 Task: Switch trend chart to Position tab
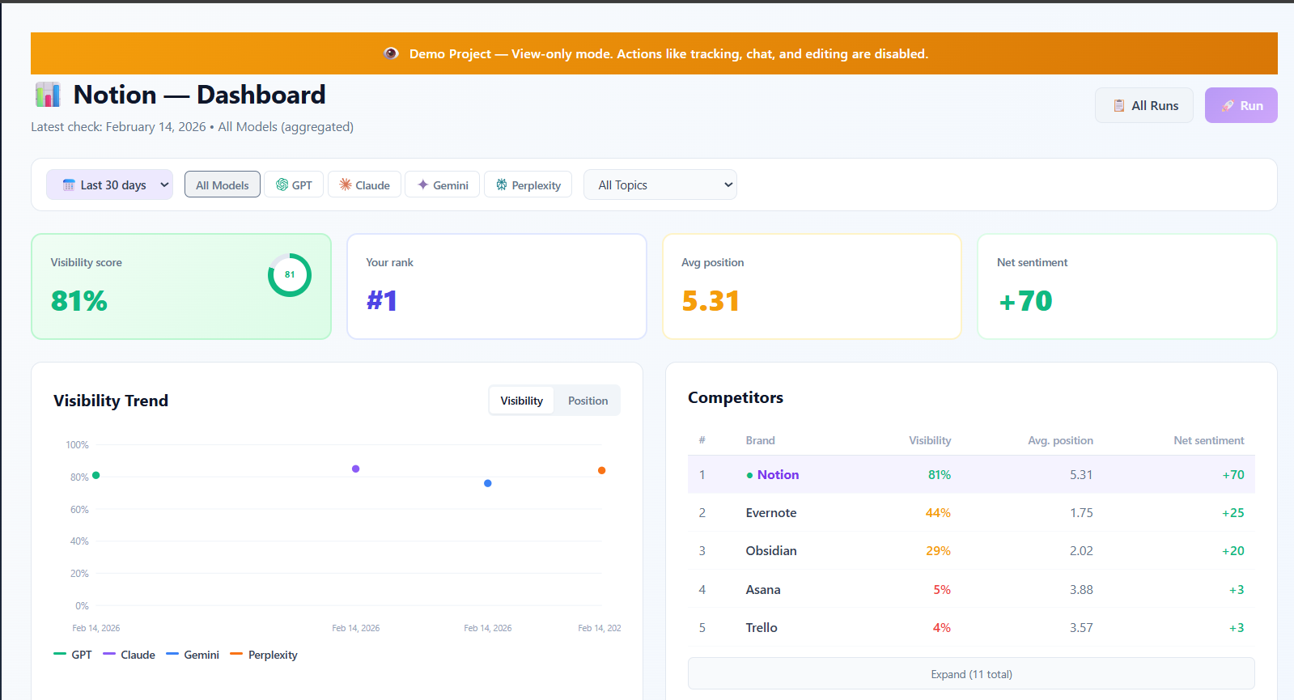pyautogui.click(x=588, y=401)
